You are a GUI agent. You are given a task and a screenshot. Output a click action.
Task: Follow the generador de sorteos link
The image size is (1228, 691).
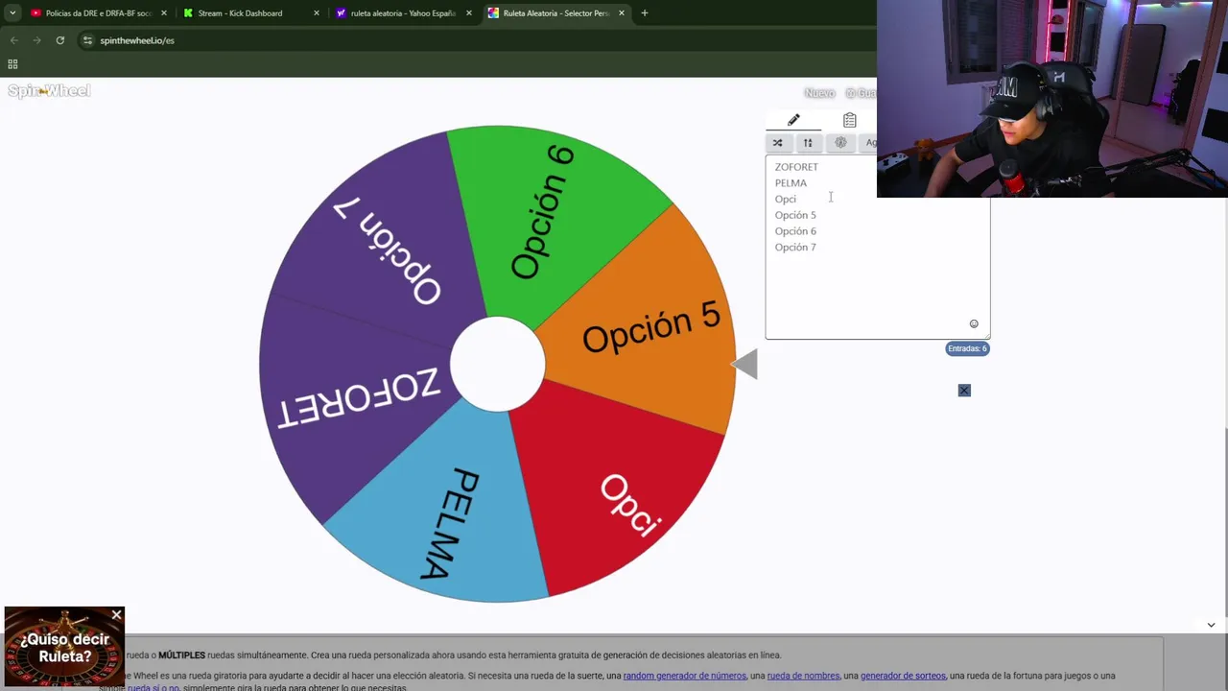(x=903, y=676)
